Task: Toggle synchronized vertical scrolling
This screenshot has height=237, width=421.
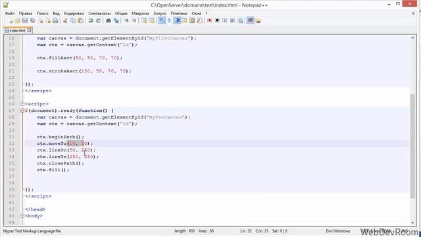Action: 144,20
